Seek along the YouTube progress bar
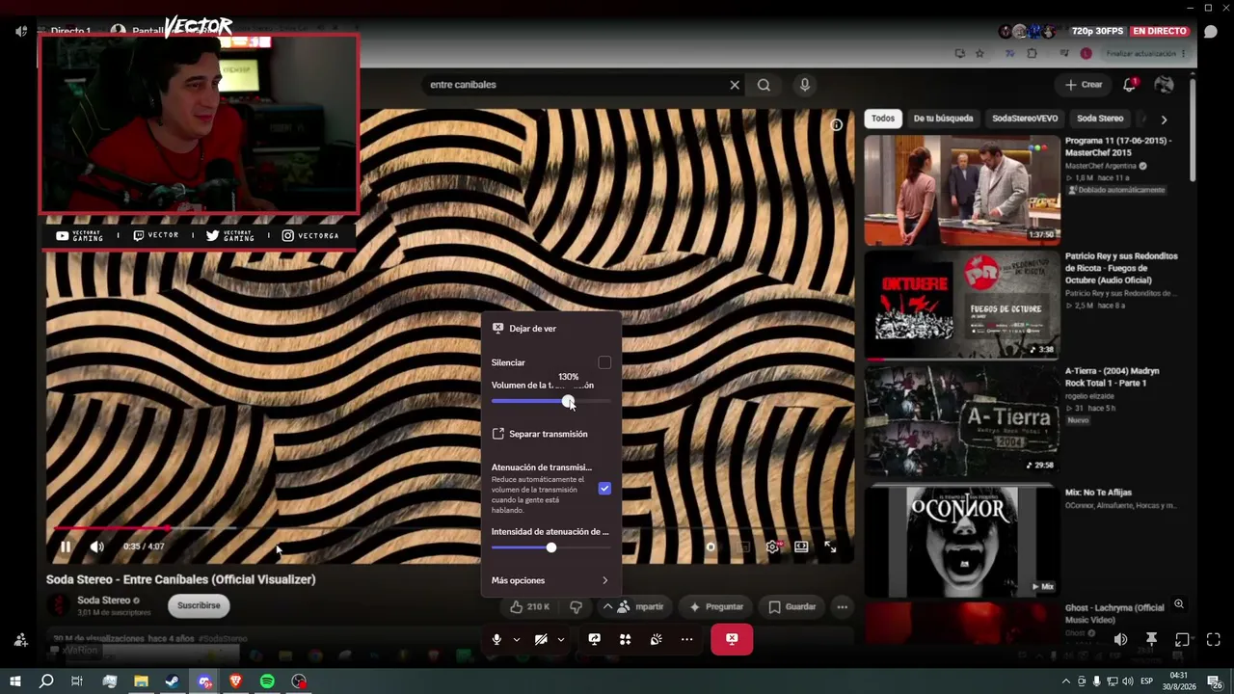 coord(451,528)
